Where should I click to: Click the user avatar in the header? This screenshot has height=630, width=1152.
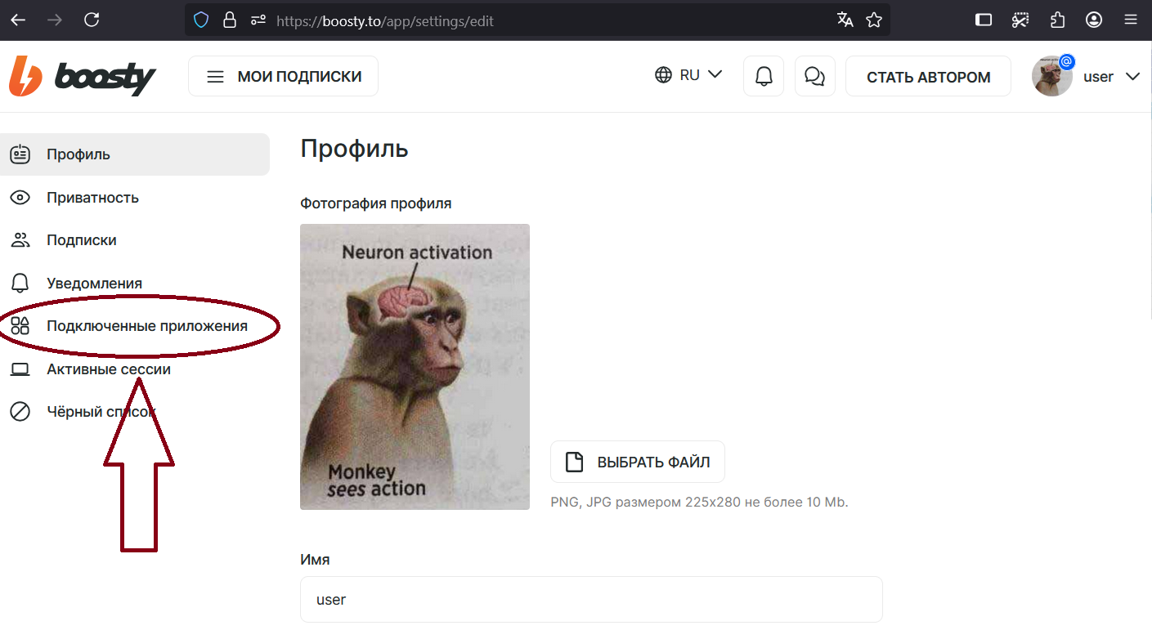[x=1052, y=76]
